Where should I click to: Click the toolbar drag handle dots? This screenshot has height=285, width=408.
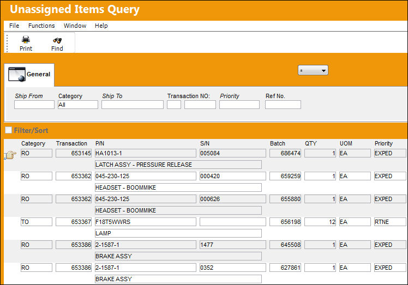click(7, 43)
